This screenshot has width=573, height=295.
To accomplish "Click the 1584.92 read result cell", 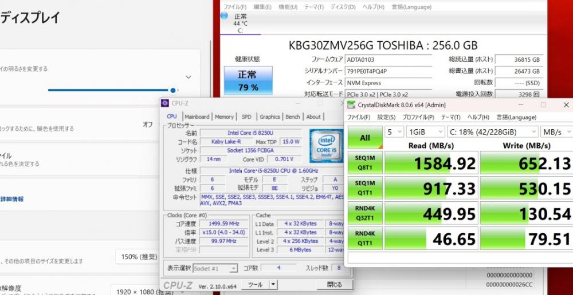I will 431,162.
